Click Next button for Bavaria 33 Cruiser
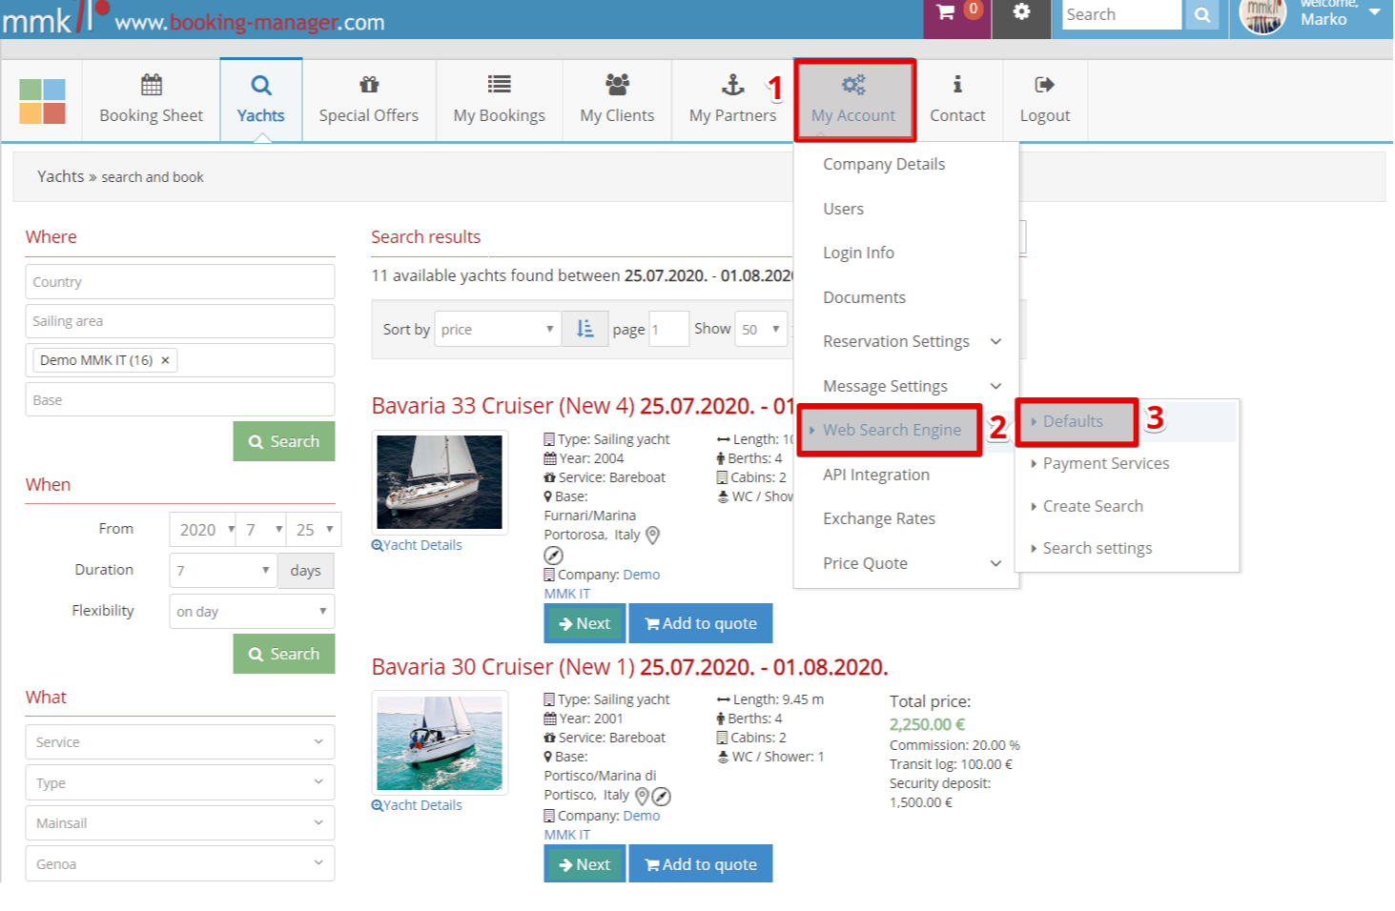Viewport: 1395px width, 911px height. [x=585, y=623]
